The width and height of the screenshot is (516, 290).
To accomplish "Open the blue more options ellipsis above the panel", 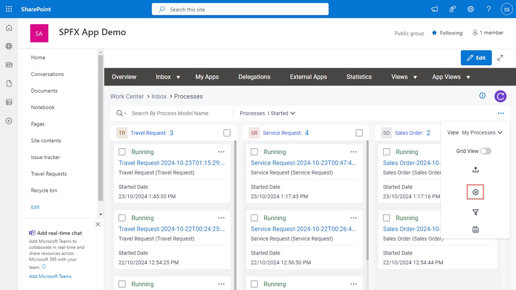I will [x=501, y=113].
